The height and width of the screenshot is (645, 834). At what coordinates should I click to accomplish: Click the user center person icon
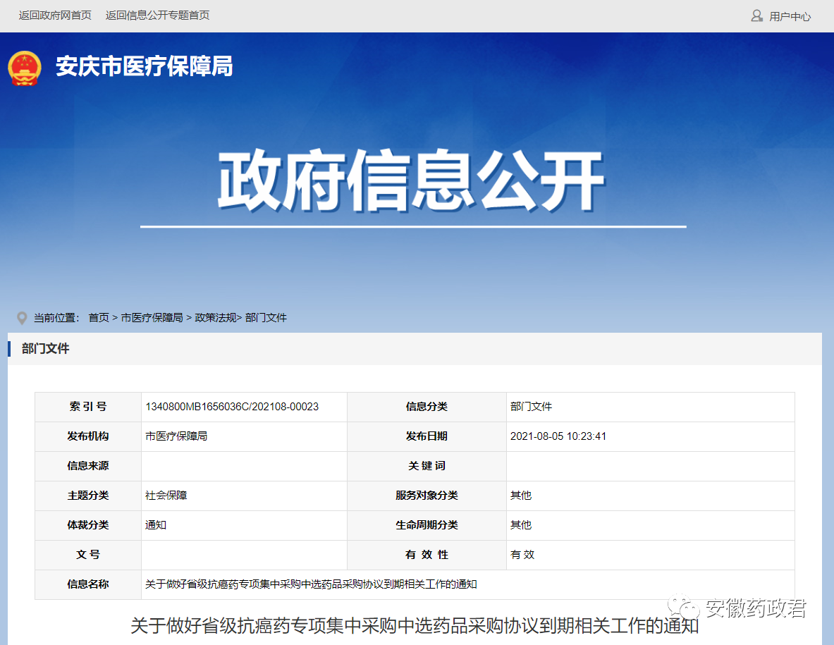[x=756, y=16]
